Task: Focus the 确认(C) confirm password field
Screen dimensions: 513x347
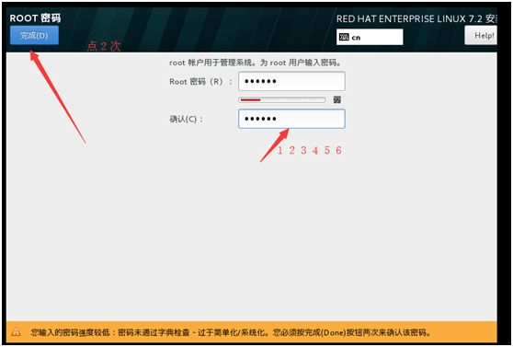Action: (x=291, y=119)
